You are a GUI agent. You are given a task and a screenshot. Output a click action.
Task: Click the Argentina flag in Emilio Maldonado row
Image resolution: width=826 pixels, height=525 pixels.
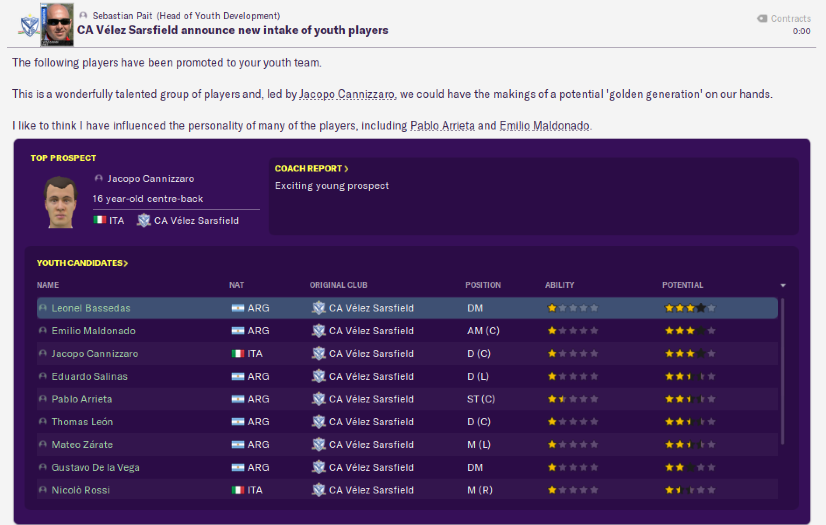pyautogui.click(x=238, y=331)
